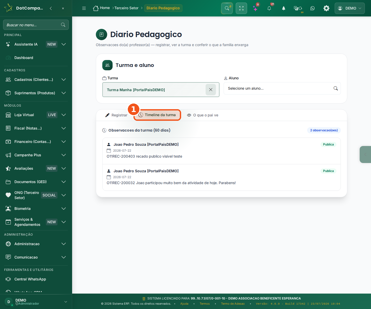371x309 pixels.
Task: Expand the Loja Virtual menu
Action: point(36,115)
